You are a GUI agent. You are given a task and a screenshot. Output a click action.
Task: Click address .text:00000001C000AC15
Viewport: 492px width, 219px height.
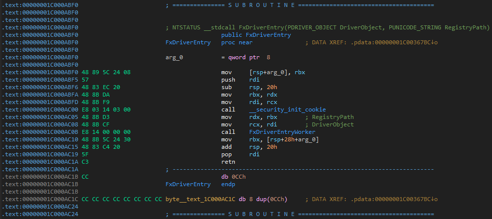pyautogui.click(x=40, y=147)
